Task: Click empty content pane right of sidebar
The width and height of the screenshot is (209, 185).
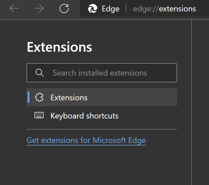Action: point(200,102)
